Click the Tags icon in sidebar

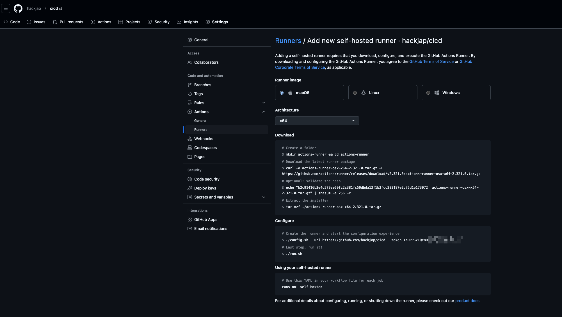[x=190, y=94]
